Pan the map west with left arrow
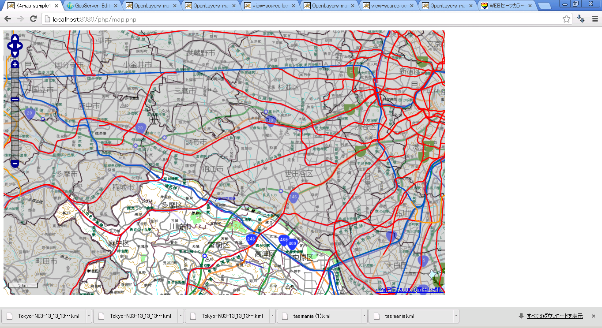The height and width of the screenshot is (328, 602). click(x=10, y=45)
